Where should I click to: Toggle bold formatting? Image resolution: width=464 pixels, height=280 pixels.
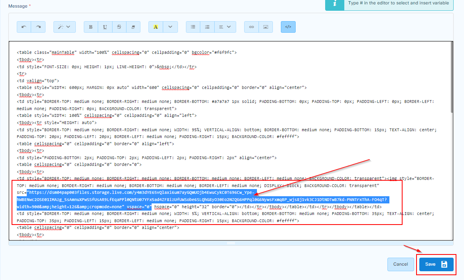tap(91, 27)
